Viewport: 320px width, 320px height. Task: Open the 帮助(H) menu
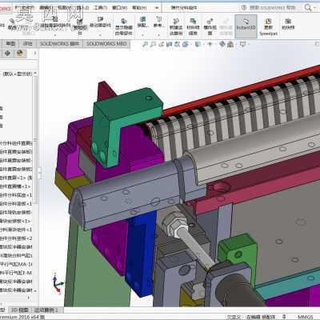tap(139, 8)
